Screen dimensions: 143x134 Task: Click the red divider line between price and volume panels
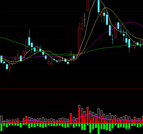[x=71, y=89]
